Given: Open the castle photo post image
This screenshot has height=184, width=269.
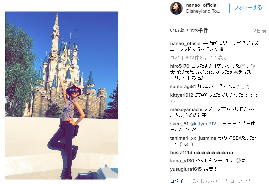Looking at the screenshot, I should click(x=62, y=95).
